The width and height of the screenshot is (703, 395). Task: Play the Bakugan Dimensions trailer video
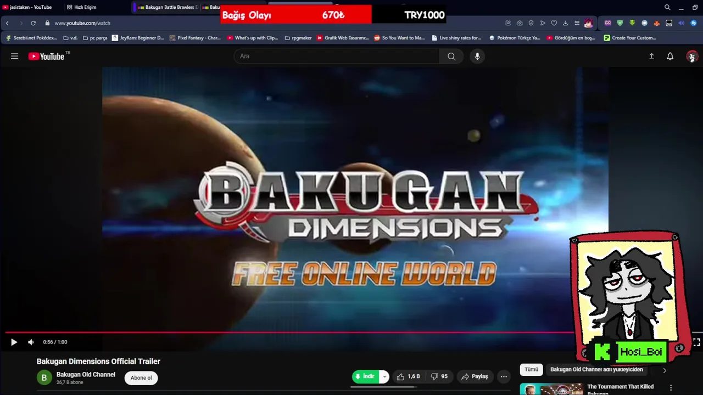[14, 342]
